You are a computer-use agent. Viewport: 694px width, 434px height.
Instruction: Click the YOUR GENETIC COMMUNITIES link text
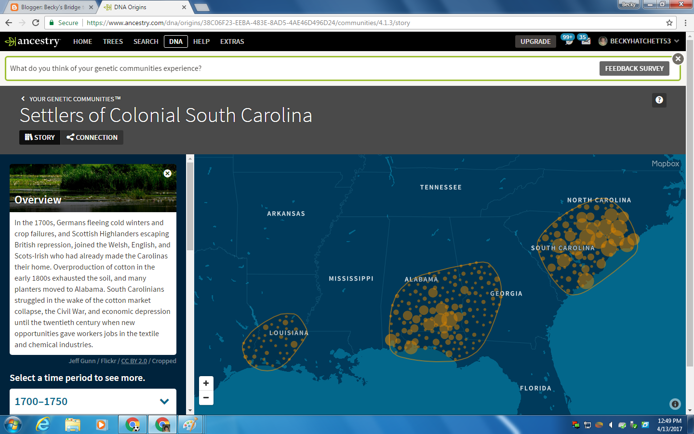[75, 99]
